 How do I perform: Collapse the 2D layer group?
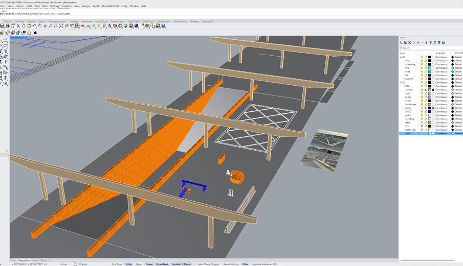pyautogui.click(x=401, y=57)
